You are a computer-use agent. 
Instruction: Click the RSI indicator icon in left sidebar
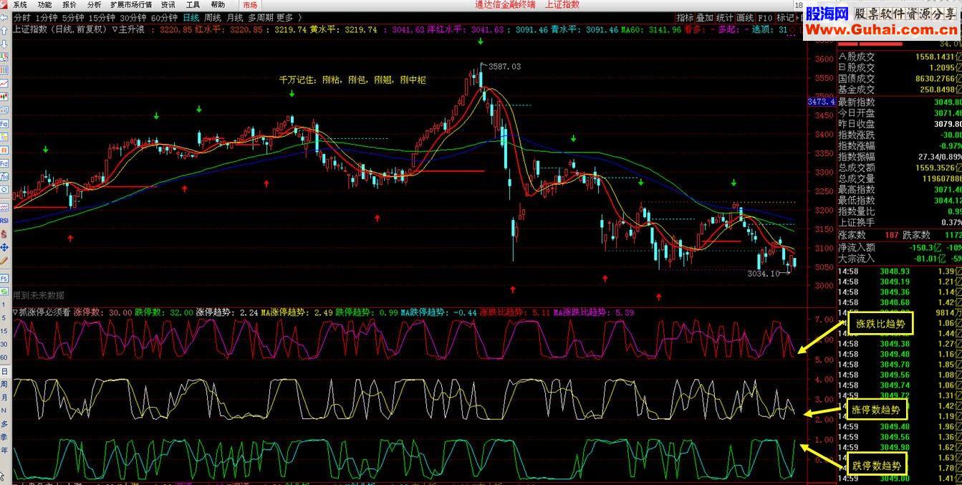[4, 221]
